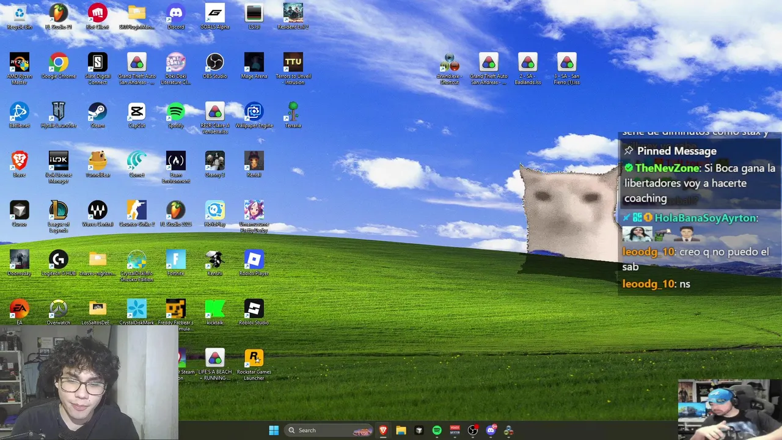Click the taskbar Search box
782x440 pixels.
coord(329,430)
